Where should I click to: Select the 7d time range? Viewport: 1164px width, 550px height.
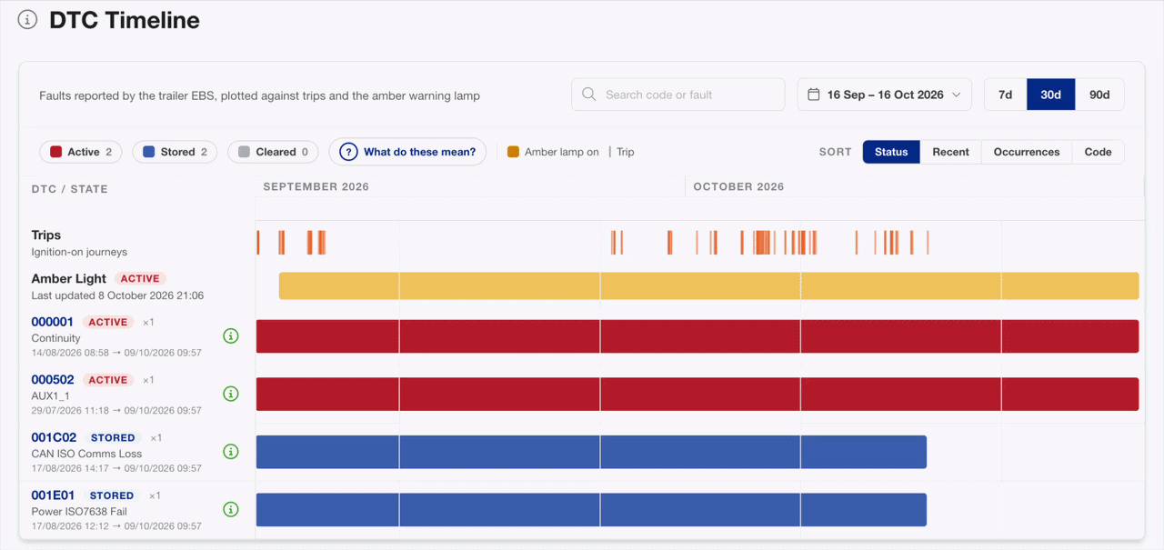(x=1006, y=95)
